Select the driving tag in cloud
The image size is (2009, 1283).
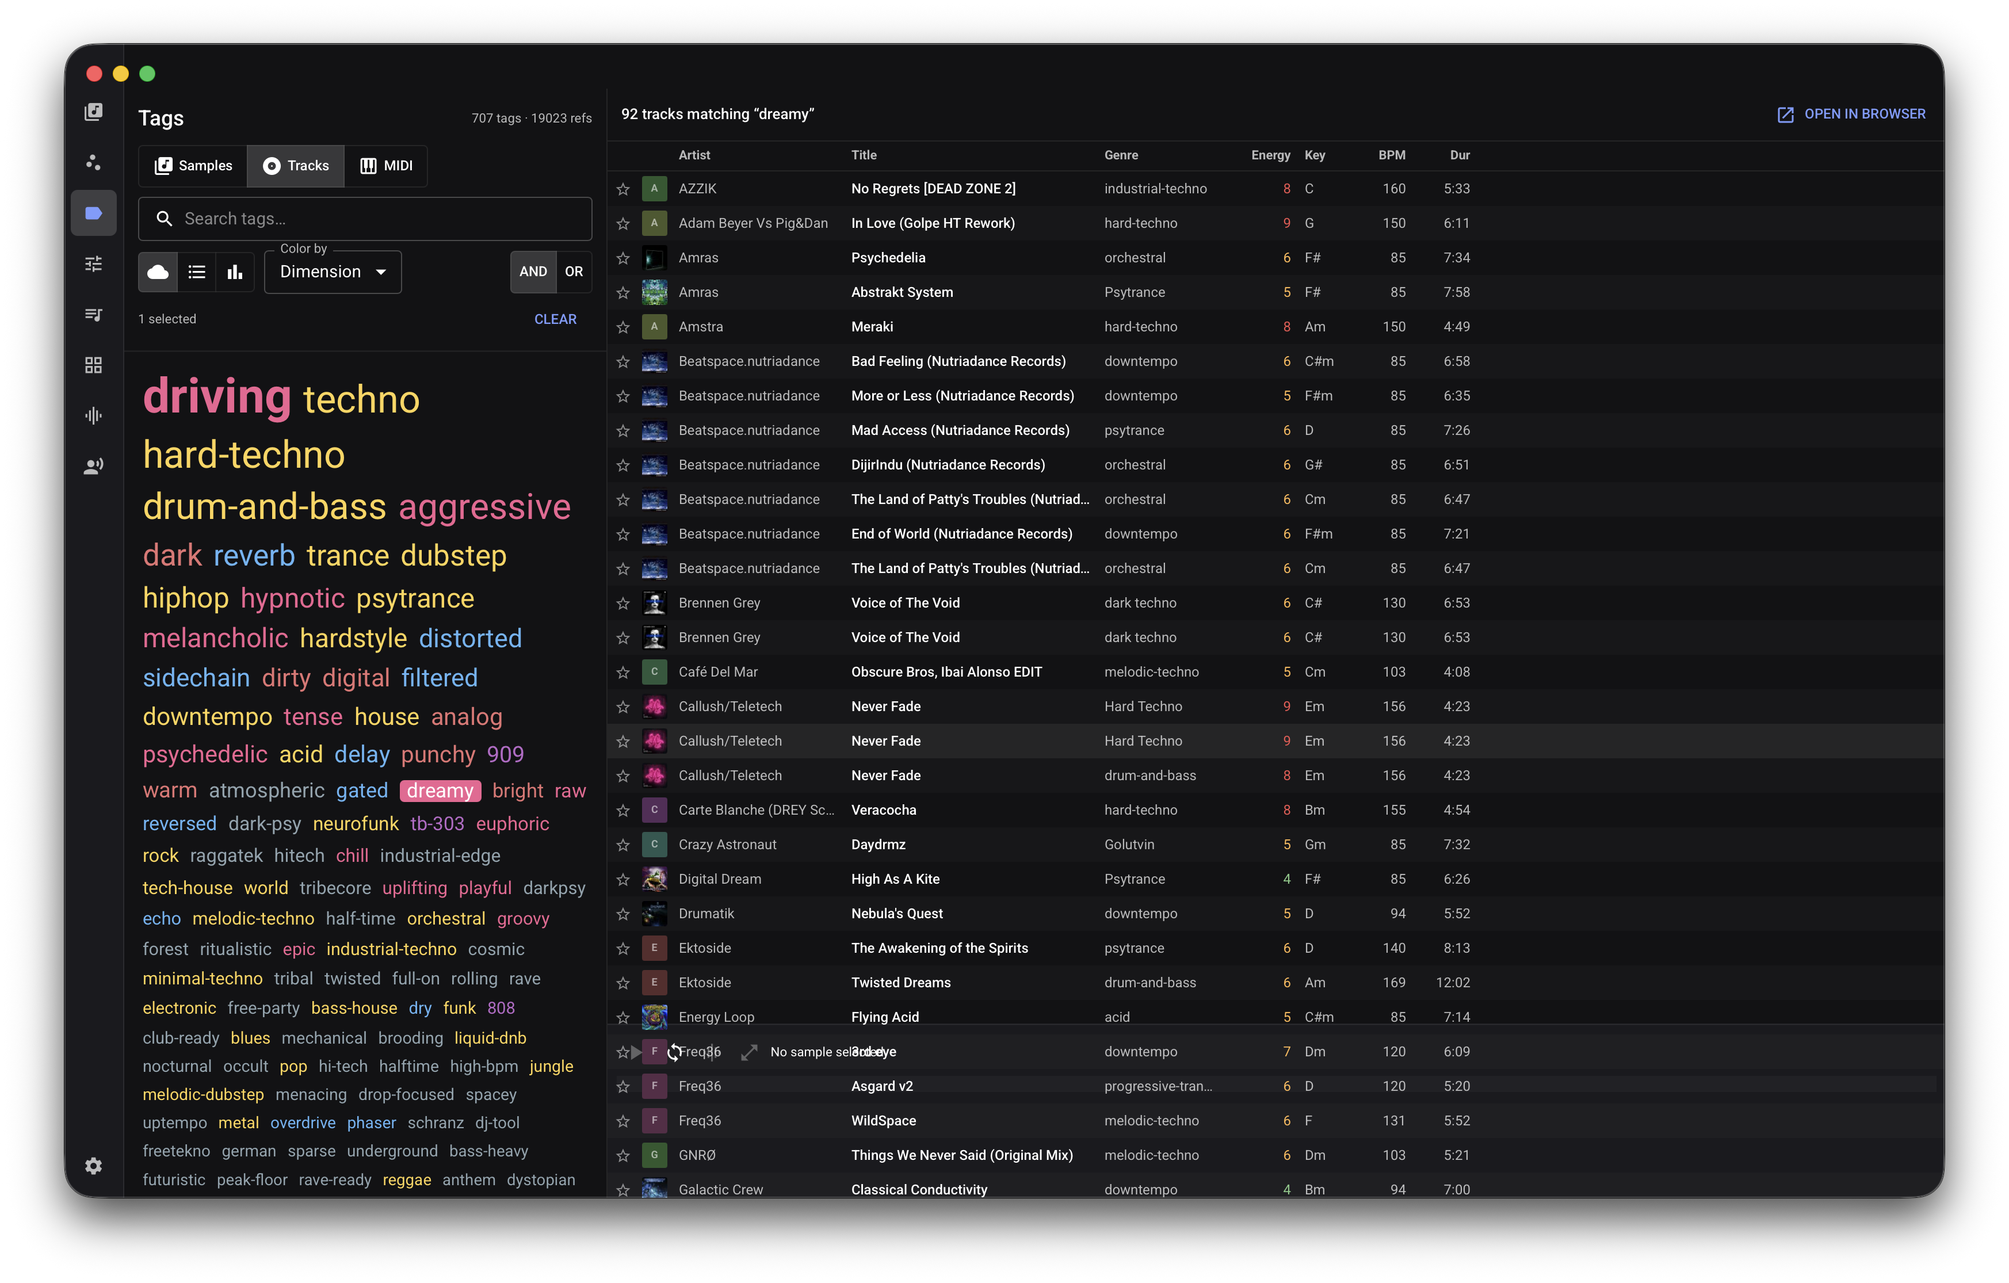pyautogui.click(x=217, y=396)
